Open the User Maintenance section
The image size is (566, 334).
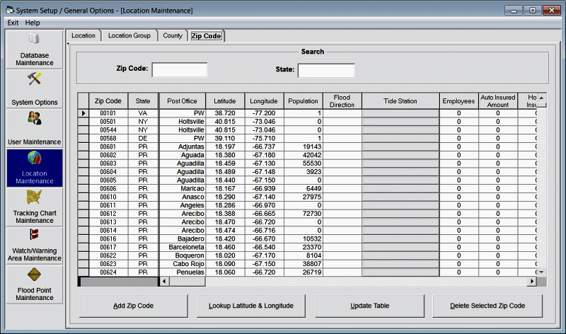coord(34,128)
